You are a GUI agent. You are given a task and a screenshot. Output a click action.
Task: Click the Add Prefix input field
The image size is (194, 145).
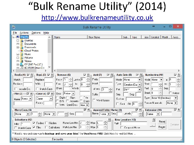point(106,79)
